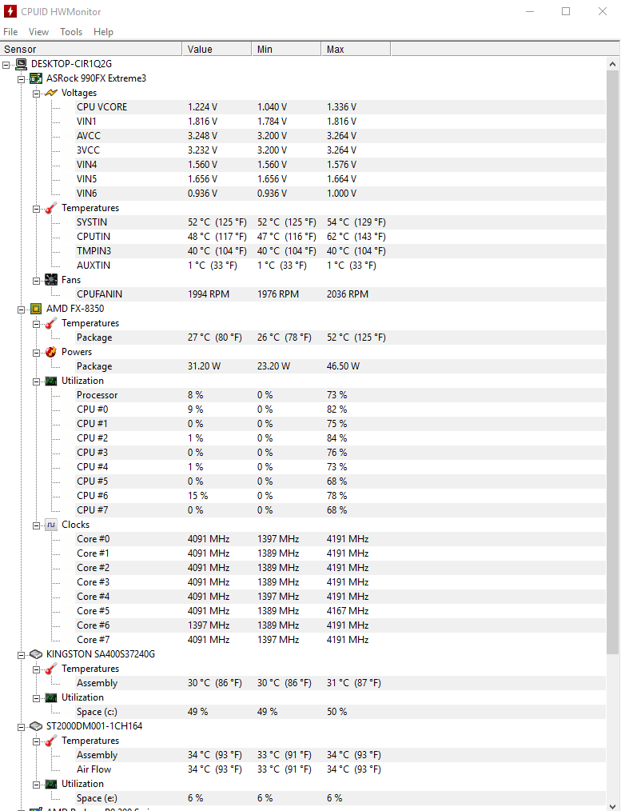
Task: Collapse the AMD FX-8350 tree node
Action: click(x=22, y=310)
